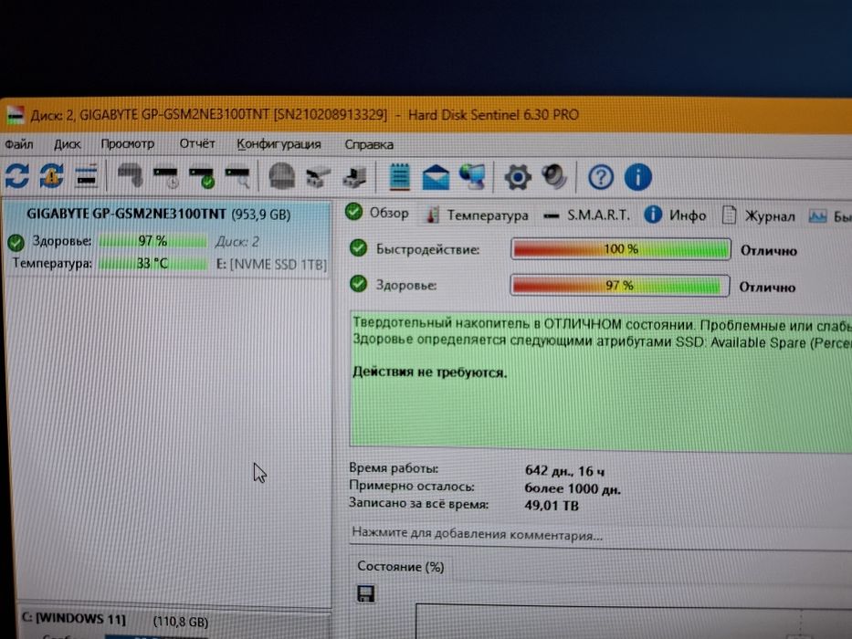Click the disk icon with magnifying glass

[237, 177]
